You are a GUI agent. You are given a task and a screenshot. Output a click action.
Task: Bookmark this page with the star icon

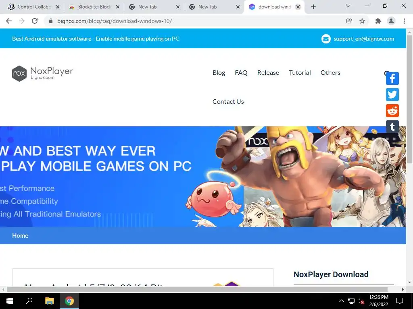tap(362, 21)
